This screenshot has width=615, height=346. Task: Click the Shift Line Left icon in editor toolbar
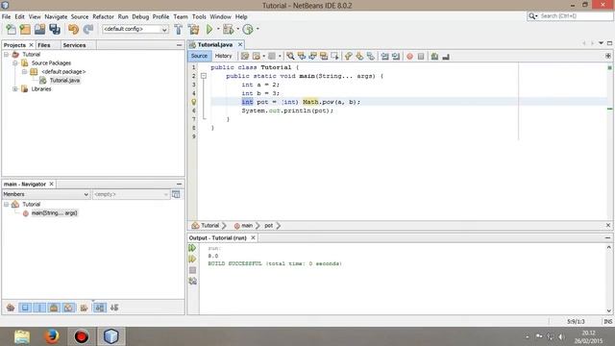(x=384, y=56)
